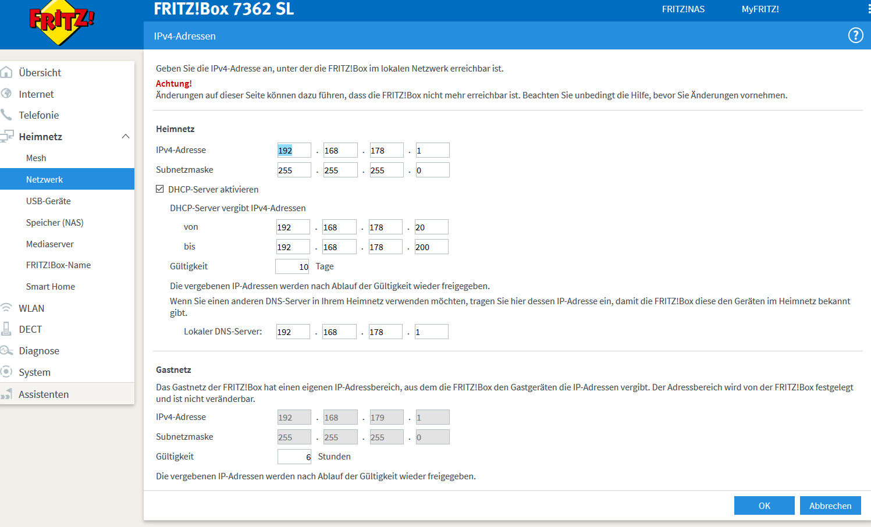Click the red 'Achtung!' warning text
871x527 pixels.
click(173, 83)
